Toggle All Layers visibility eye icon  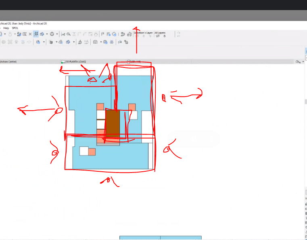coord(158,36)
